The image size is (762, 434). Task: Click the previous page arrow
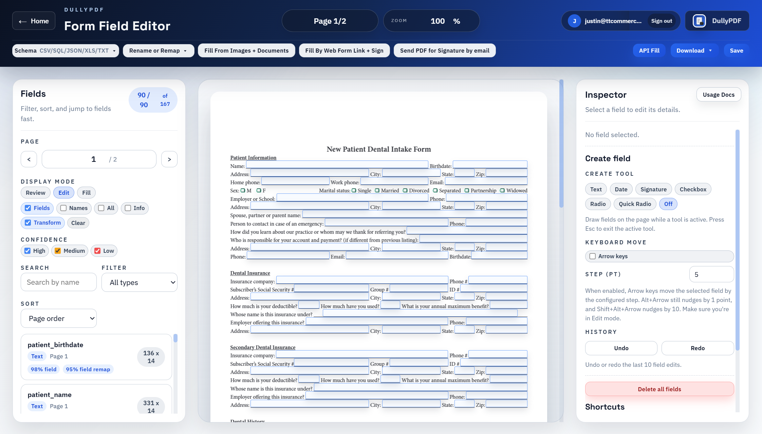29,159
